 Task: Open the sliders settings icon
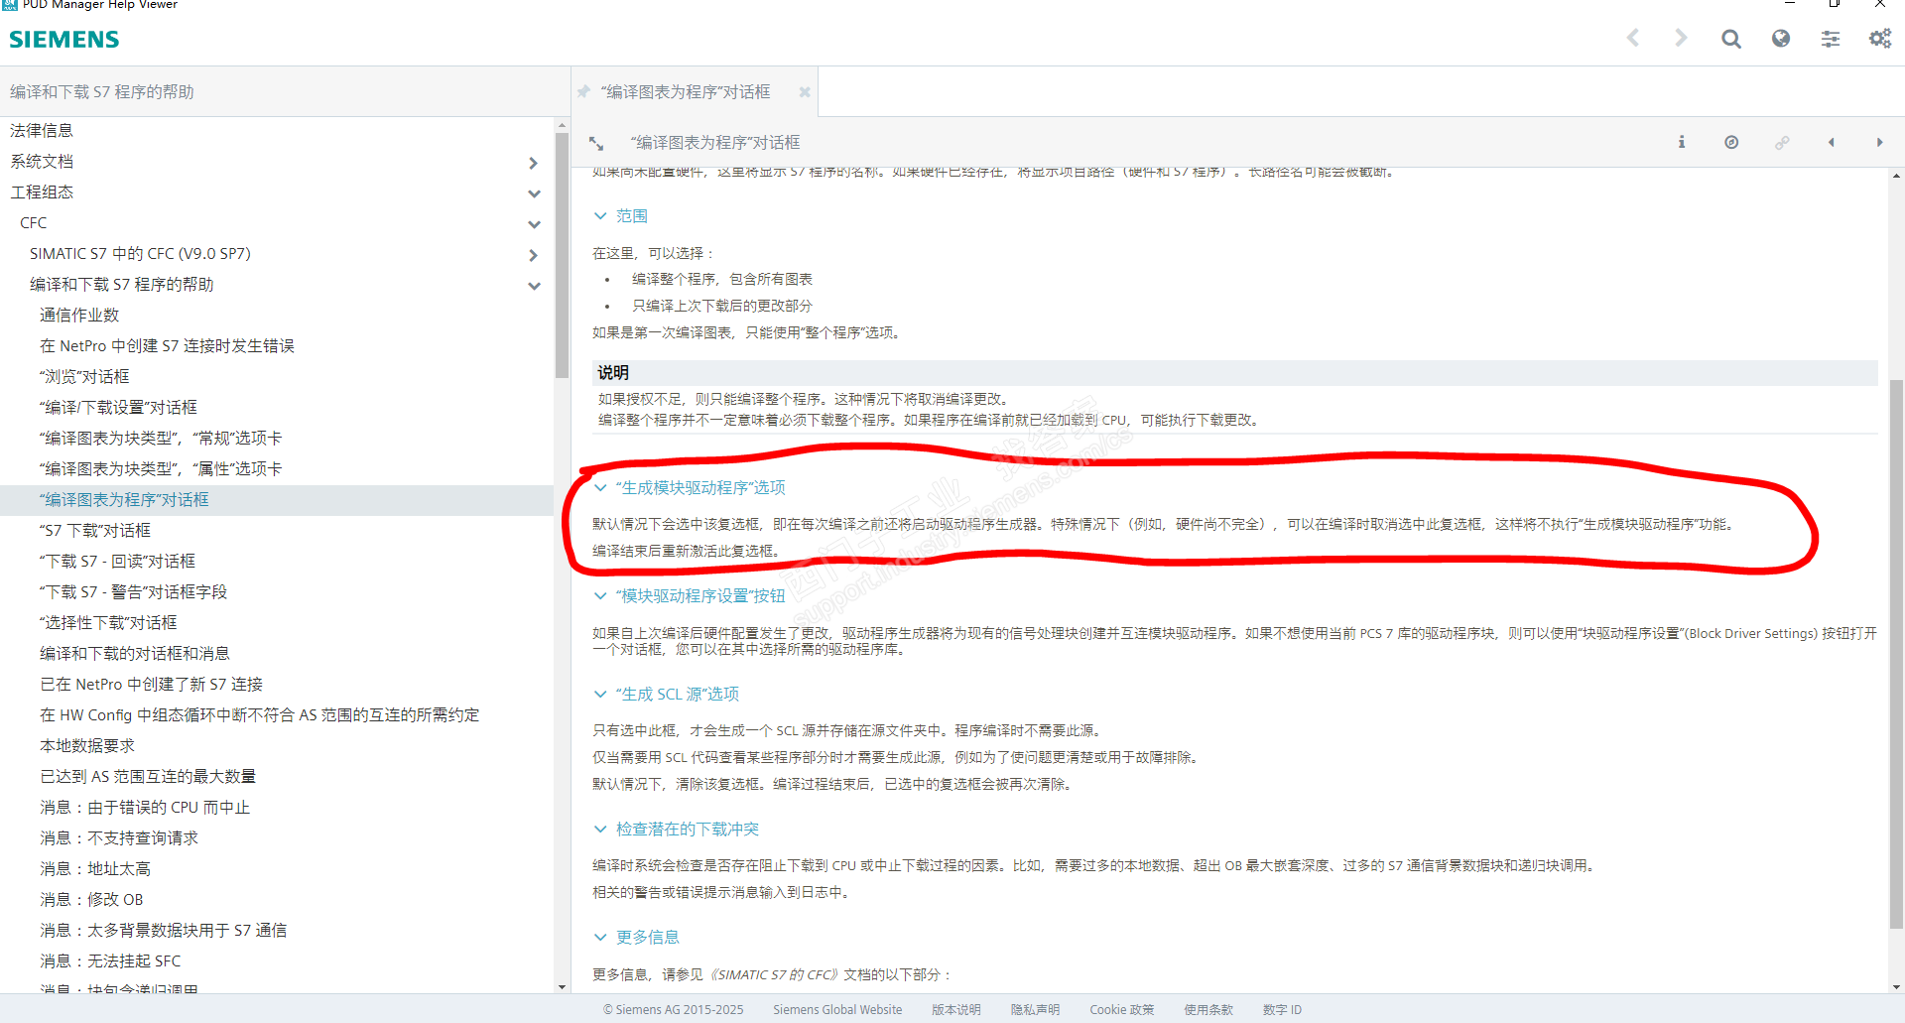(1831, 39)
